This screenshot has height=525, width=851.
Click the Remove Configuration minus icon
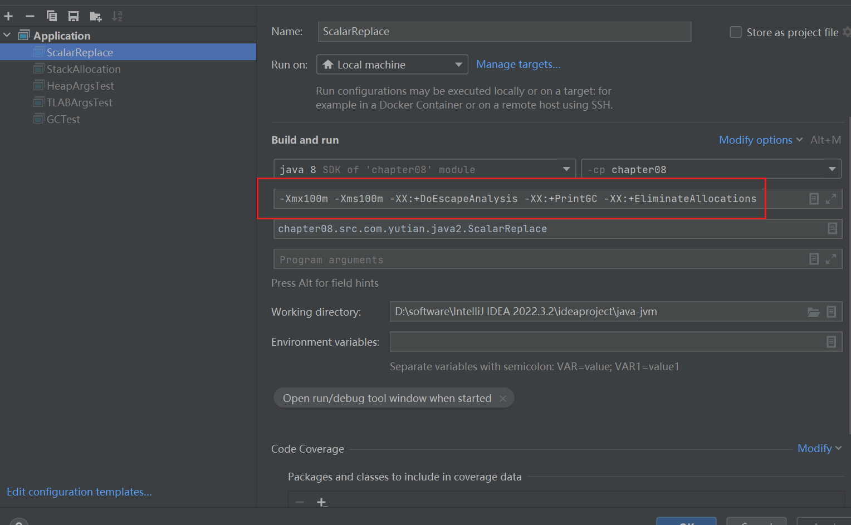tap(30, 16)
